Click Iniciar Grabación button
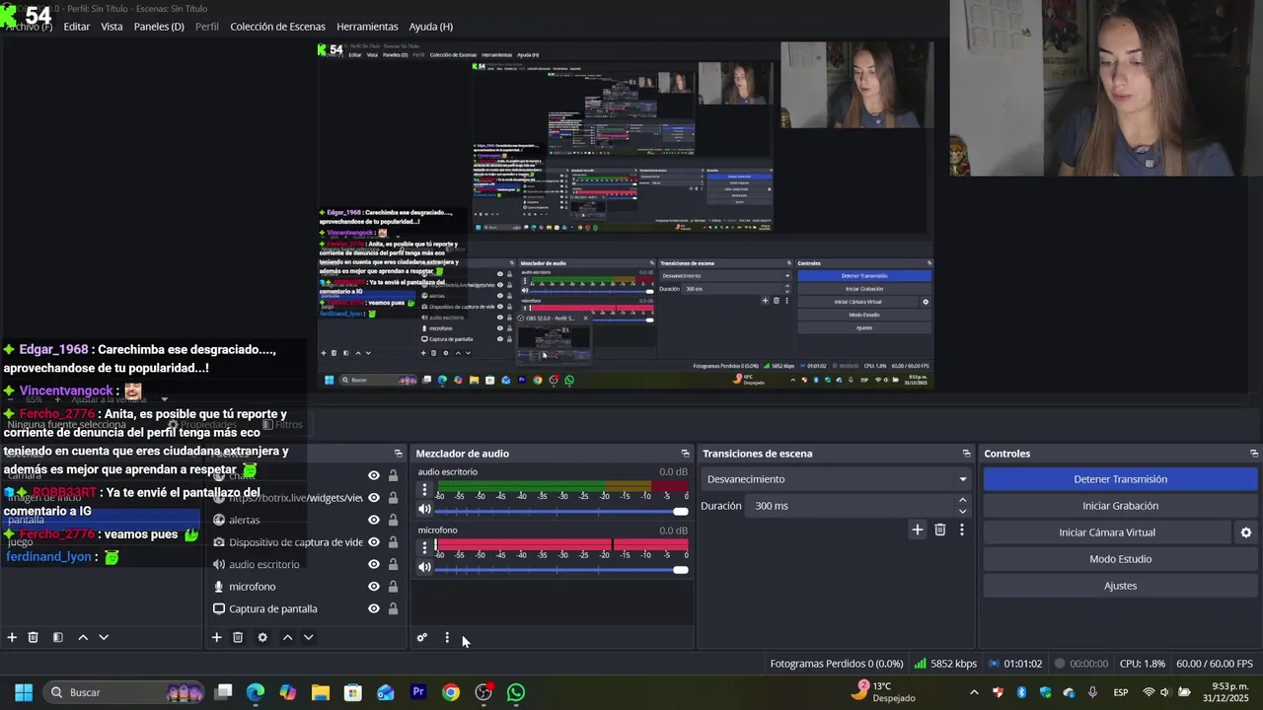 (1120, 506)
